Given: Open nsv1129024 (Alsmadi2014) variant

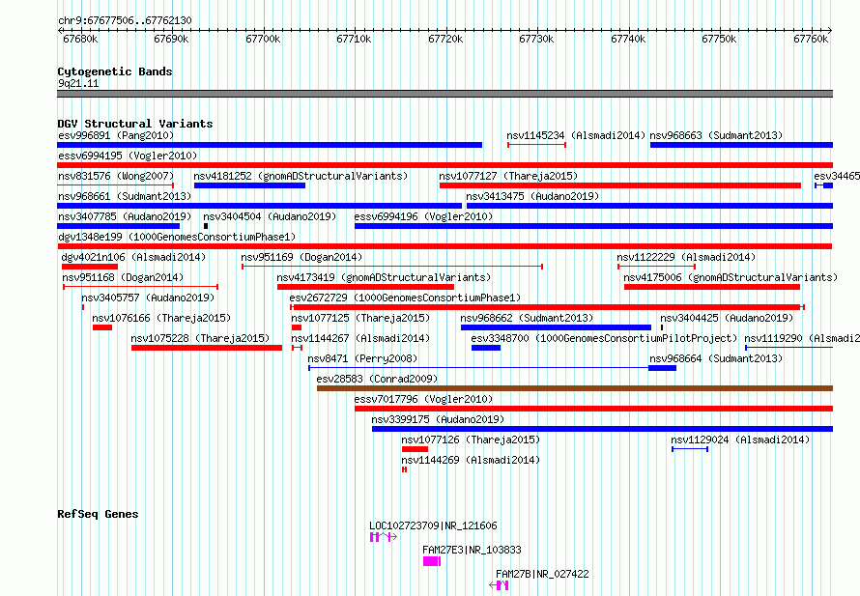Looking at the screenshot, I should (690, 449).
